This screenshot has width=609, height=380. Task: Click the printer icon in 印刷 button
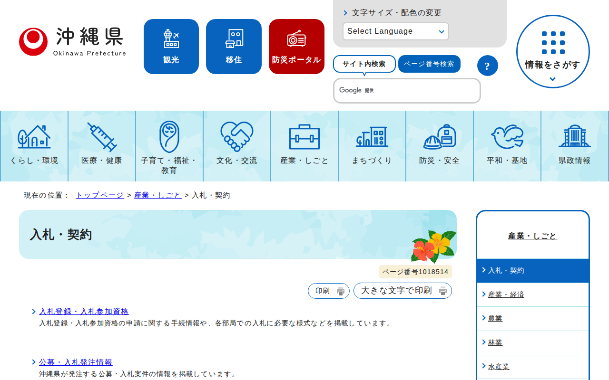point(341,291)
